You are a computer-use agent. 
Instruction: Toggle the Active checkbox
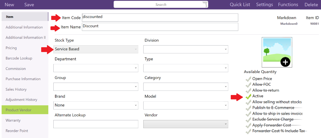click(x=248, y=96)
